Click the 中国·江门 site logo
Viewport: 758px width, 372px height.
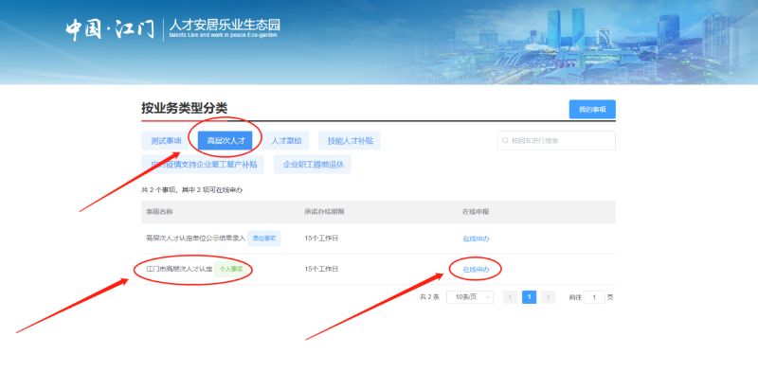click(x=110, y=30)
